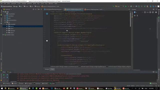
Task: Open the Build menu
Action: [34, 3]
